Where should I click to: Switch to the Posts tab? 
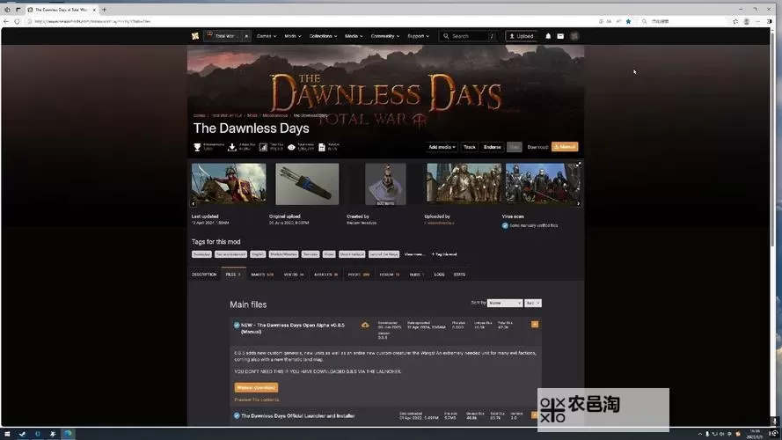click(359, 275)
